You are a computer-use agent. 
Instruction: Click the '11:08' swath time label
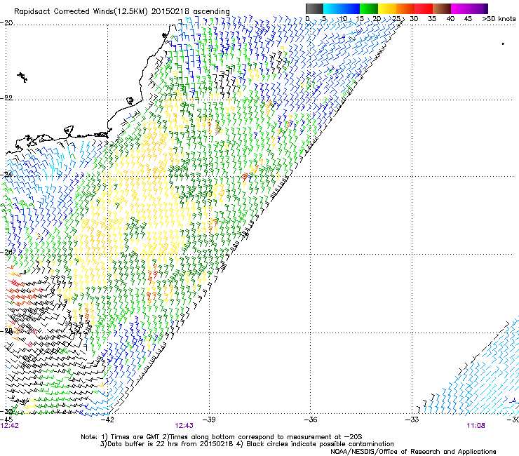476,426
